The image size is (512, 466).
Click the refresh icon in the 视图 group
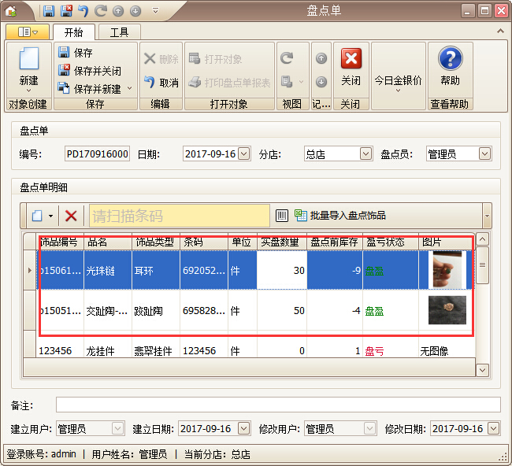pyautogui.click(x=287, y=58)
